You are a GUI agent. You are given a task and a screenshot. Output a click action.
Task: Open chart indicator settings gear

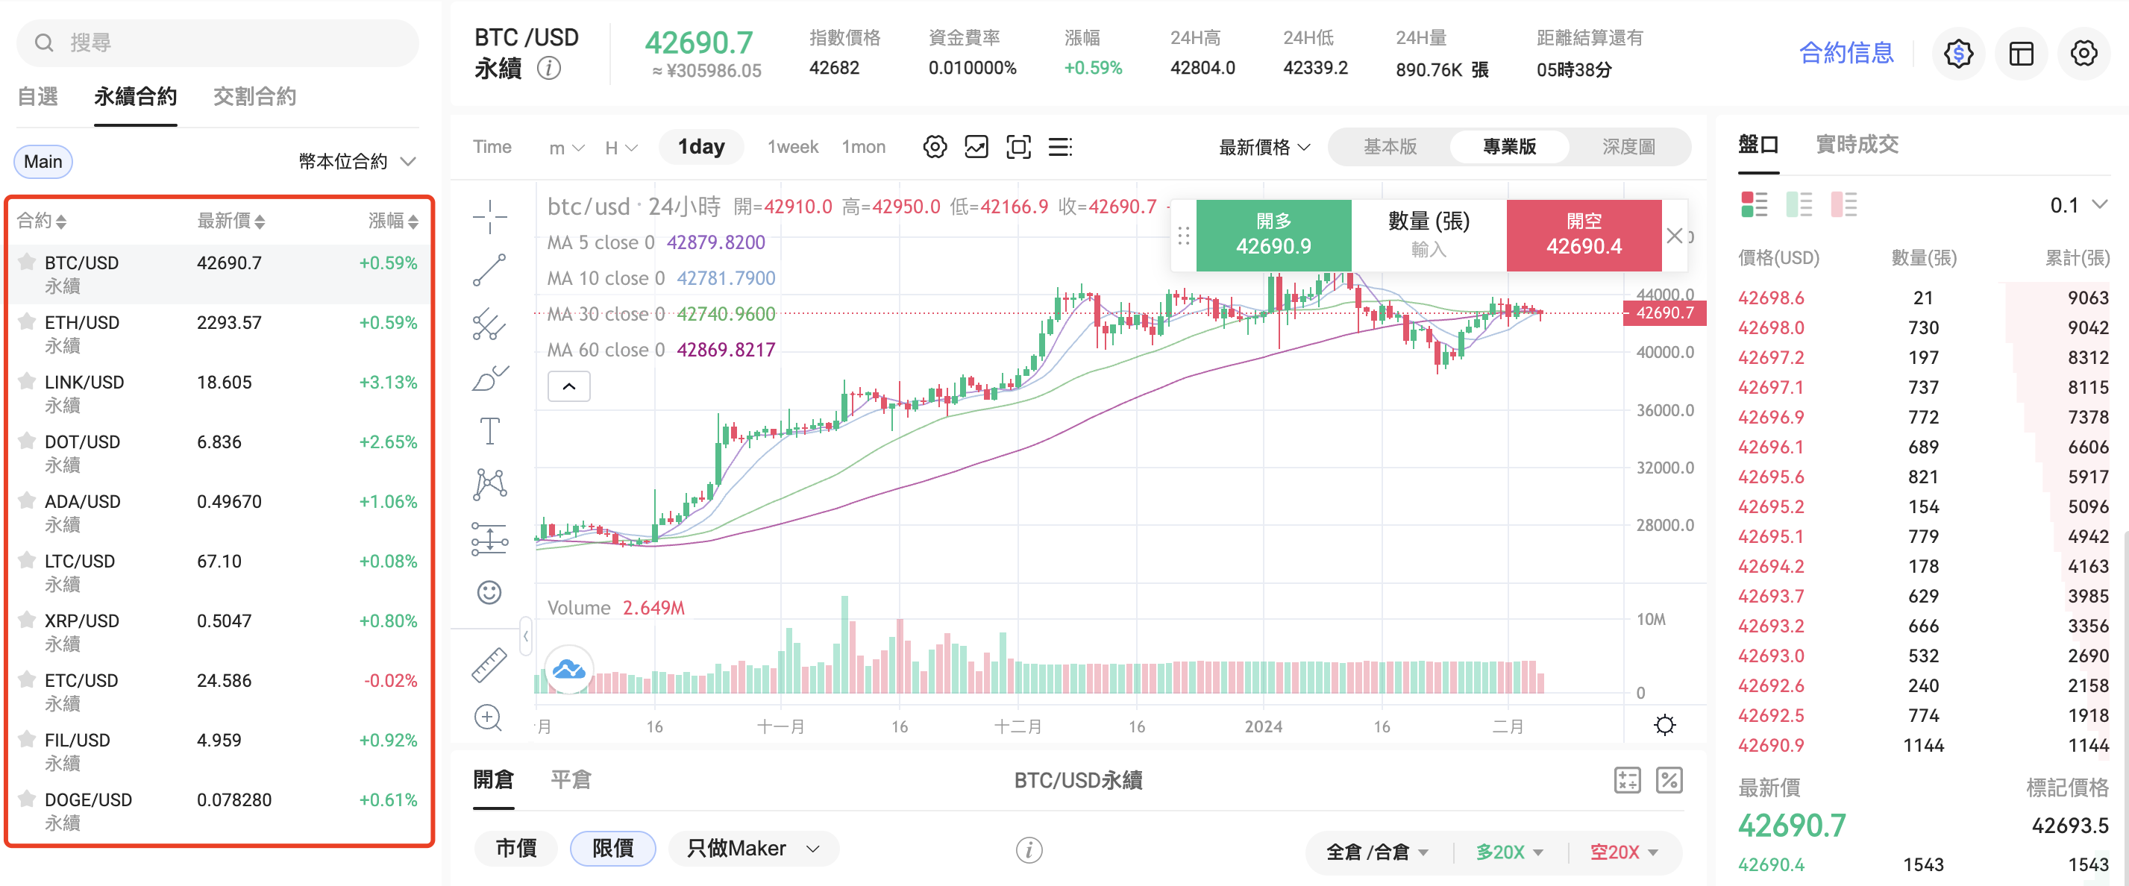click(935, 147)
